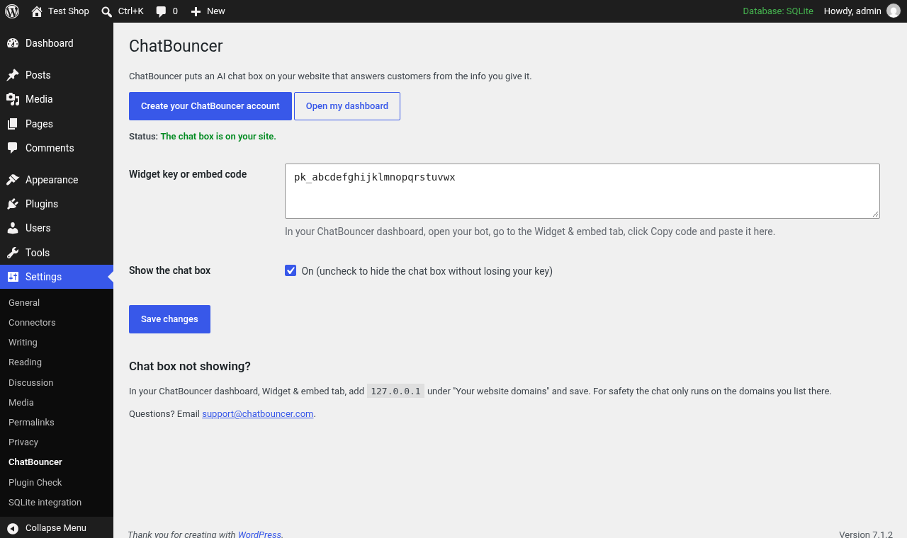This screenshot has height=538, width=907.
Task: Click the Save changes button
Action: tap(169, 319)
